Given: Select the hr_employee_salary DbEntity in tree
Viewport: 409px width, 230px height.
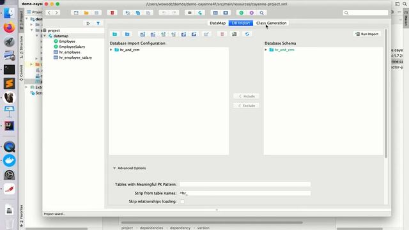Looking at the screenshot, I should [x=75, y=57].
